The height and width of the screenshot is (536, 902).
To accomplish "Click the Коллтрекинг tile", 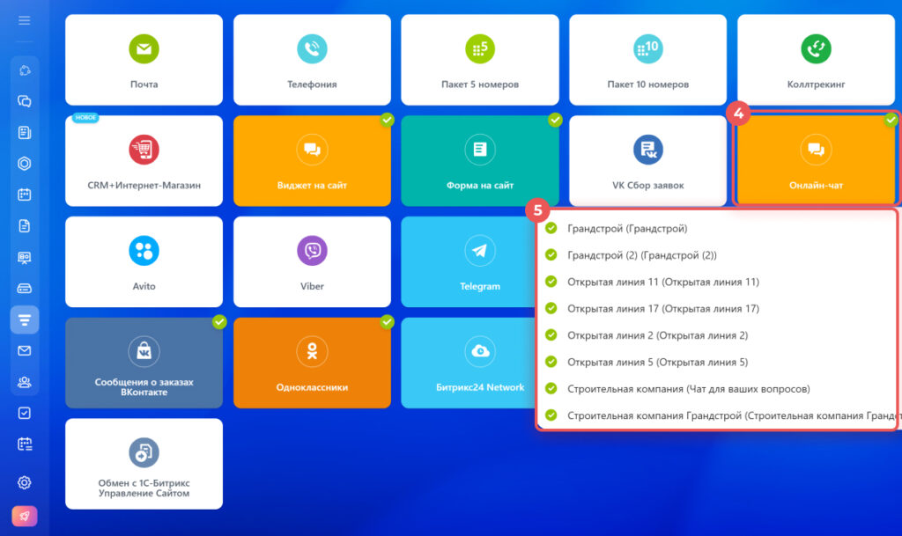I will click(816, 59).
